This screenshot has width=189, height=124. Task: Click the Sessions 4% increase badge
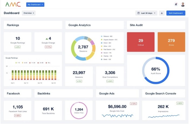(x=79, y=81)
